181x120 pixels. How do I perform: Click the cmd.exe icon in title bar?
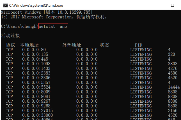click(x=5, y=5)
